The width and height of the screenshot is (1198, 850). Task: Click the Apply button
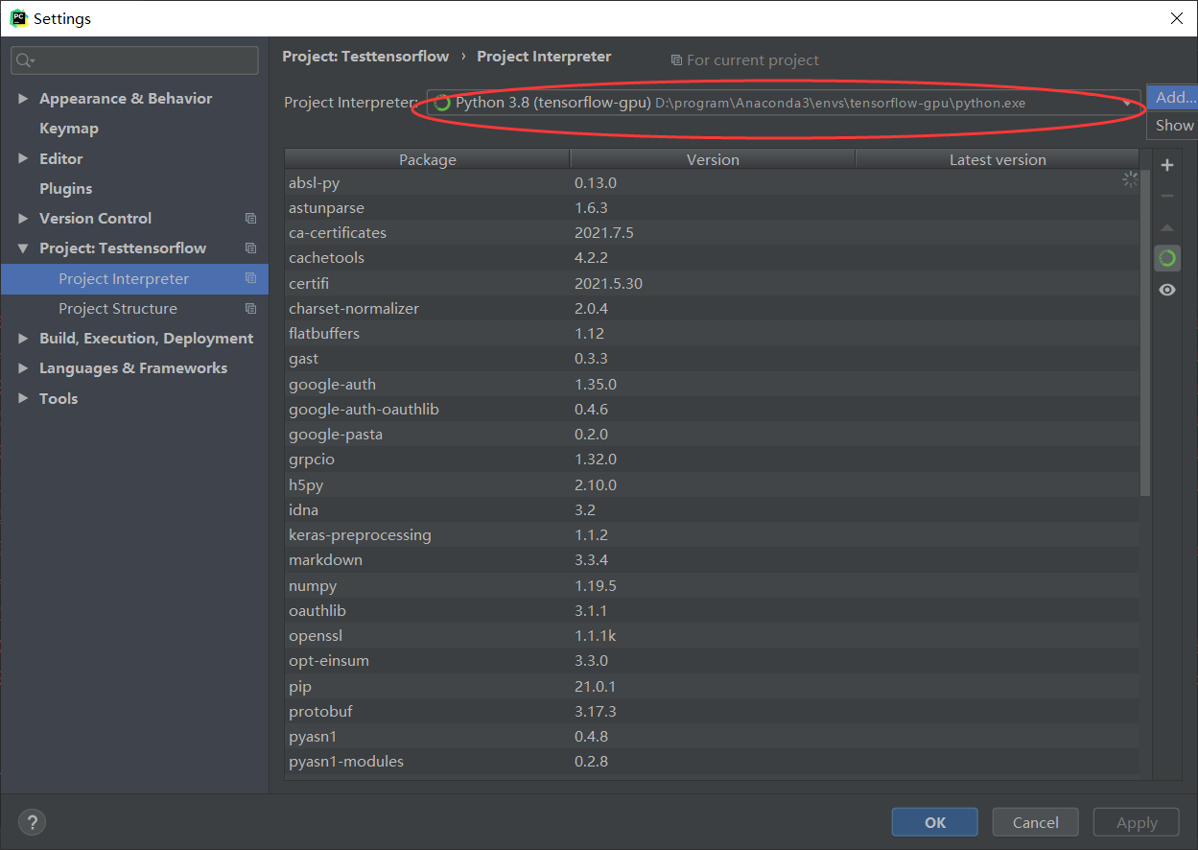point(1138,822)
